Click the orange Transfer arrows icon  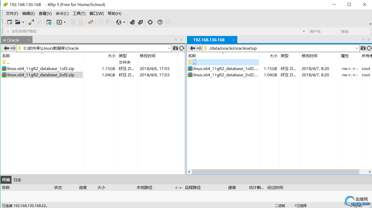[91, 22]
